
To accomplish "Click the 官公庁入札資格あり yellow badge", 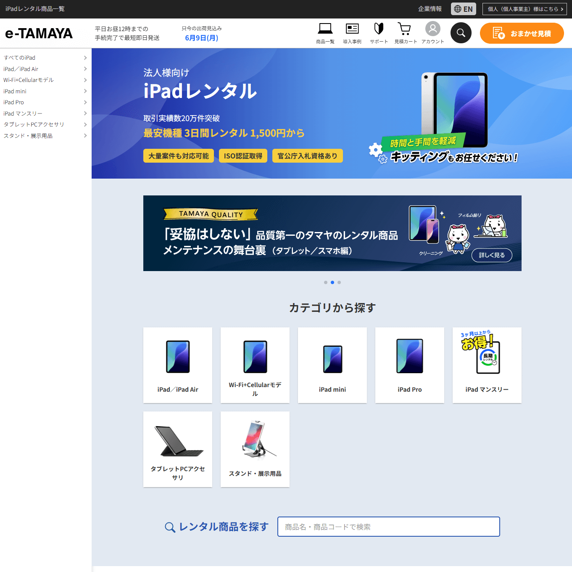I will tap(308, 156).
